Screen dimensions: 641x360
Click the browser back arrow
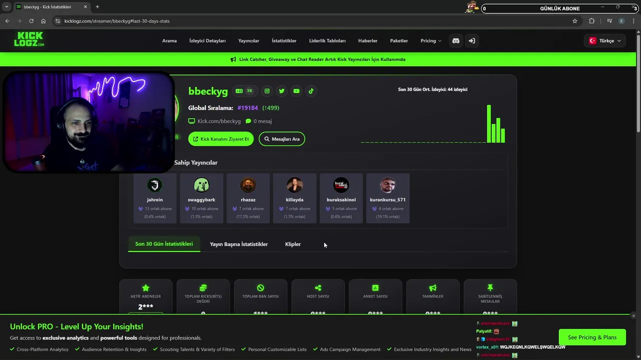pyautogui.click(x=7, y=21)
